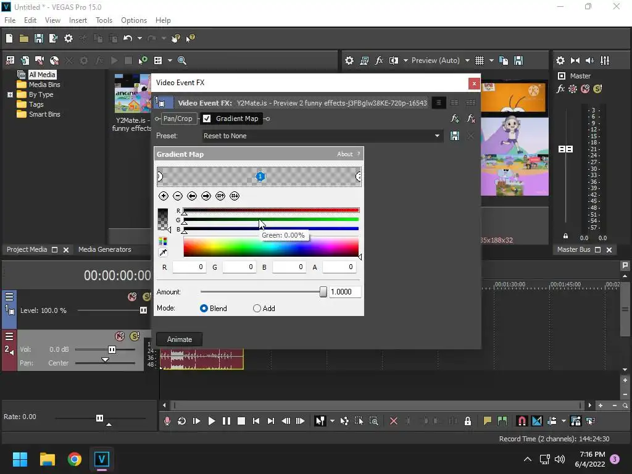Click the Pan/Crop chain button
The width and height of the screenshot is (632, 474).
pos(178,118)
